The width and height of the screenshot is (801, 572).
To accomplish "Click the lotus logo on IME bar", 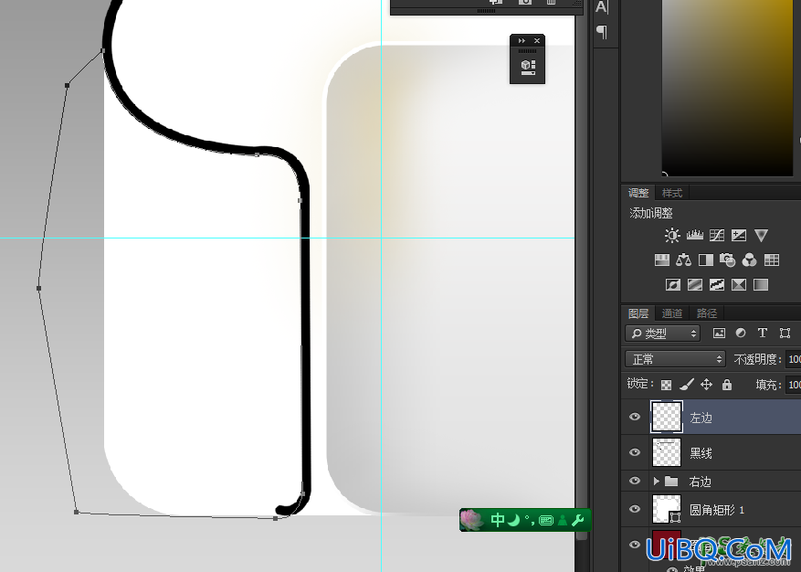I will 471,520.
